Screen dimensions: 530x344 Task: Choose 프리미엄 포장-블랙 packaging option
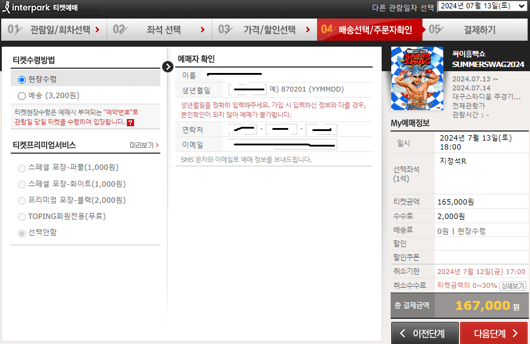click(x=22, y=201)
